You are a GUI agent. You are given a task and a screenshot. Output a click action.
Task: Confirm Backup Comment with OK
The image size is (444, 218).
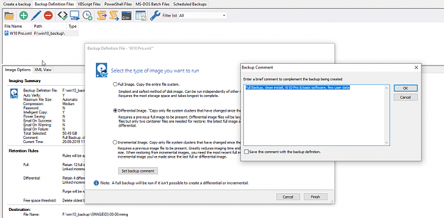point(406,88)
